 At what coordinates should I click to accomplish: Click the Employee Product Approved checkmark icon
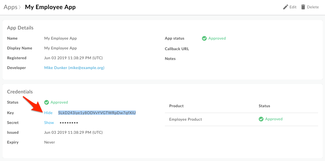click(x=261, y=119)
